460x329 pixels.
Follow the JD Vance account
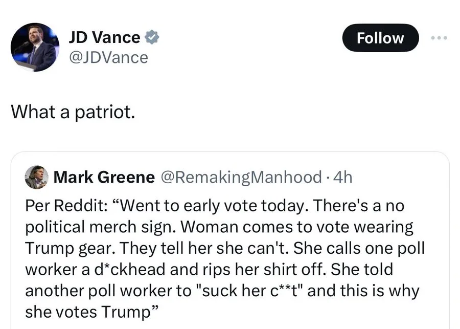click(380, 38)
